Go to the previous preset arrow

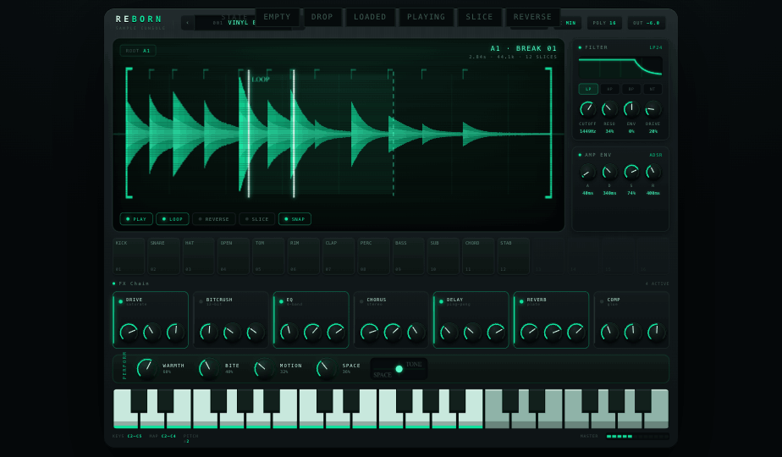point(188,23)
